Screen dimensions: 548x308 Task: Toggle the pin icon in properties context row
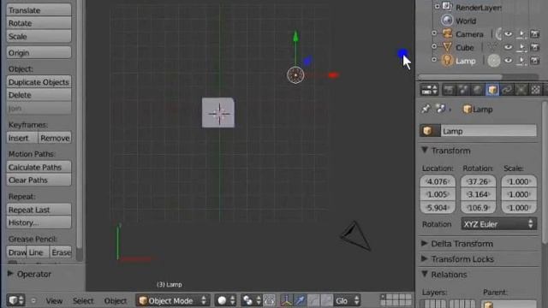click(426, 109)
